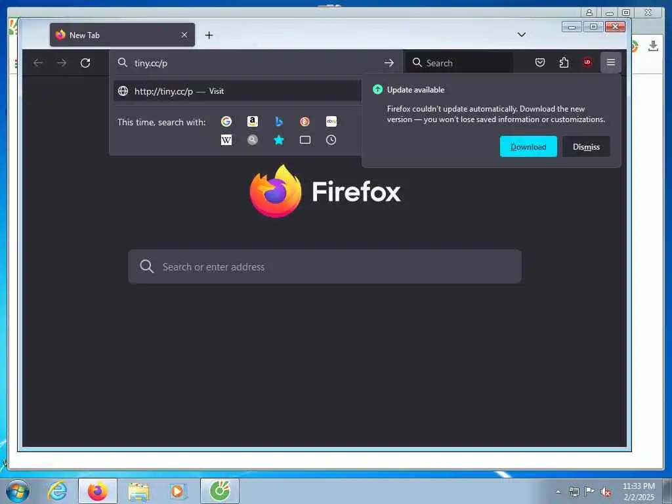672x504 pixels.
Task: Click the toolbar Search box
Action: coord(459,63)
